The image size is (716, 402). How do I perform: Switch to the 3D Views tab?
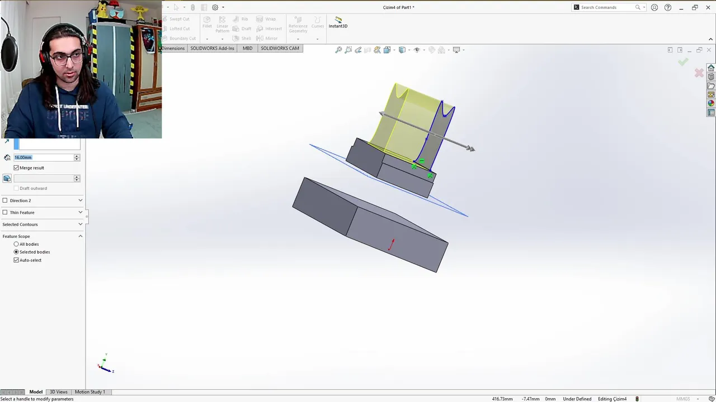(x=59, y=392)
